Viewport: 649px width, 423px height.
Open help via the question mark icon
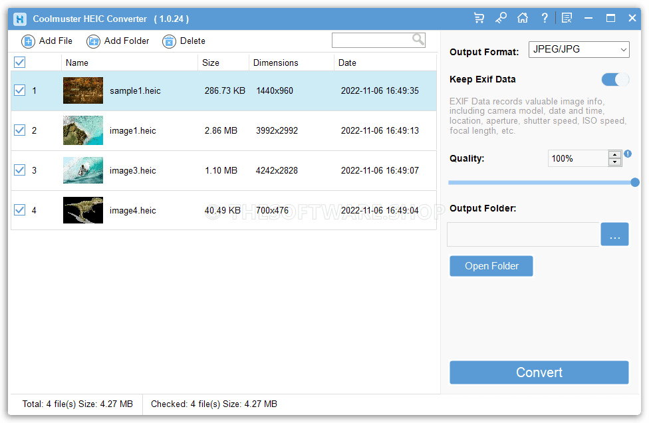[545, 18]
